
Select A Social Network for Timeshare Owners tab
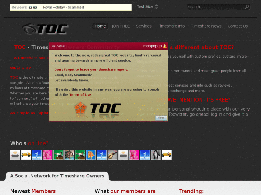pos(57,176)
